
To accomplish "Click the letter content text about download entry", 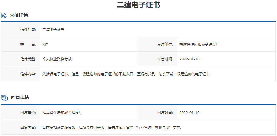I will coord(126,74).
